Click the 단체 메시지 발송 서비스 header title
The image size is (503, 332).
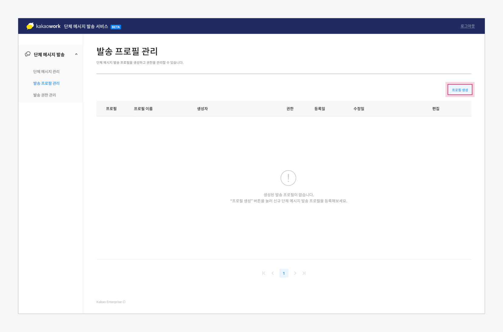tap(86, 26)
